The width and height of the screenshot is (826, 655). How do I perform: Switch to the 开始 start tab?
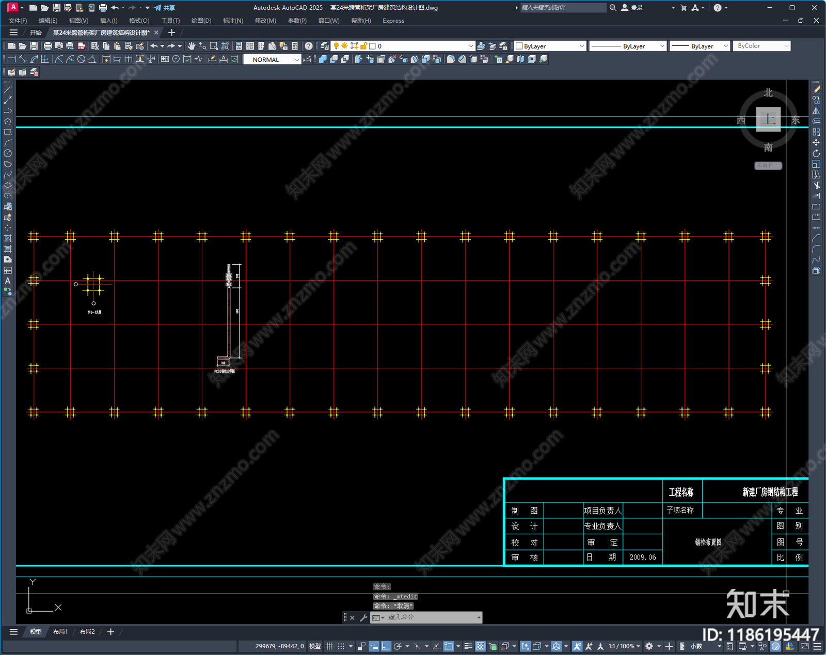coord(36,32)
